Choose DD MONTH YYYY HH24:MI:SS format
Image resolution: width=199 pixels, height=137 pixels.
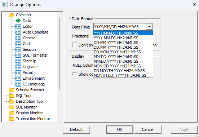point(123,71)
